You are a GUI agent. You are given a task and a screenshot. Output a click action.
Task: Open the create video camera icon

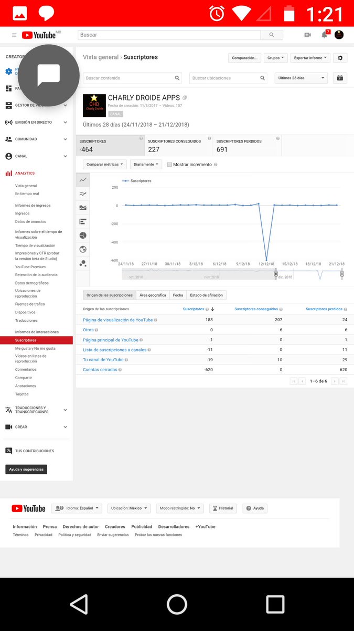[307, 35]
